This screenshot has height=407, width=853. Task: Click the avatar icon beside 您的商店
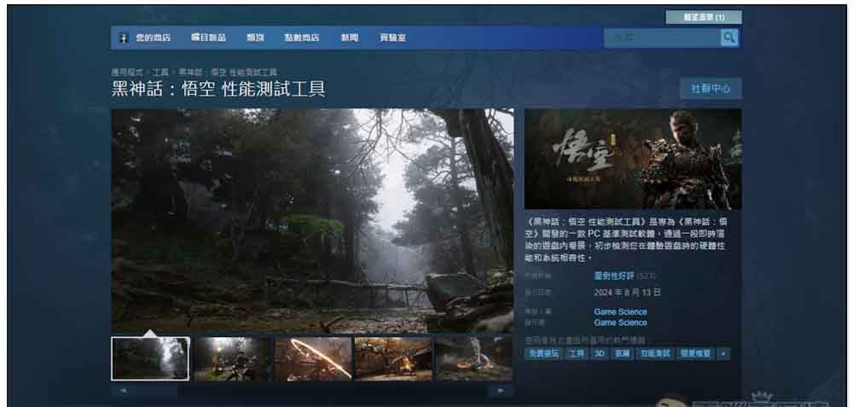(124, 38)
